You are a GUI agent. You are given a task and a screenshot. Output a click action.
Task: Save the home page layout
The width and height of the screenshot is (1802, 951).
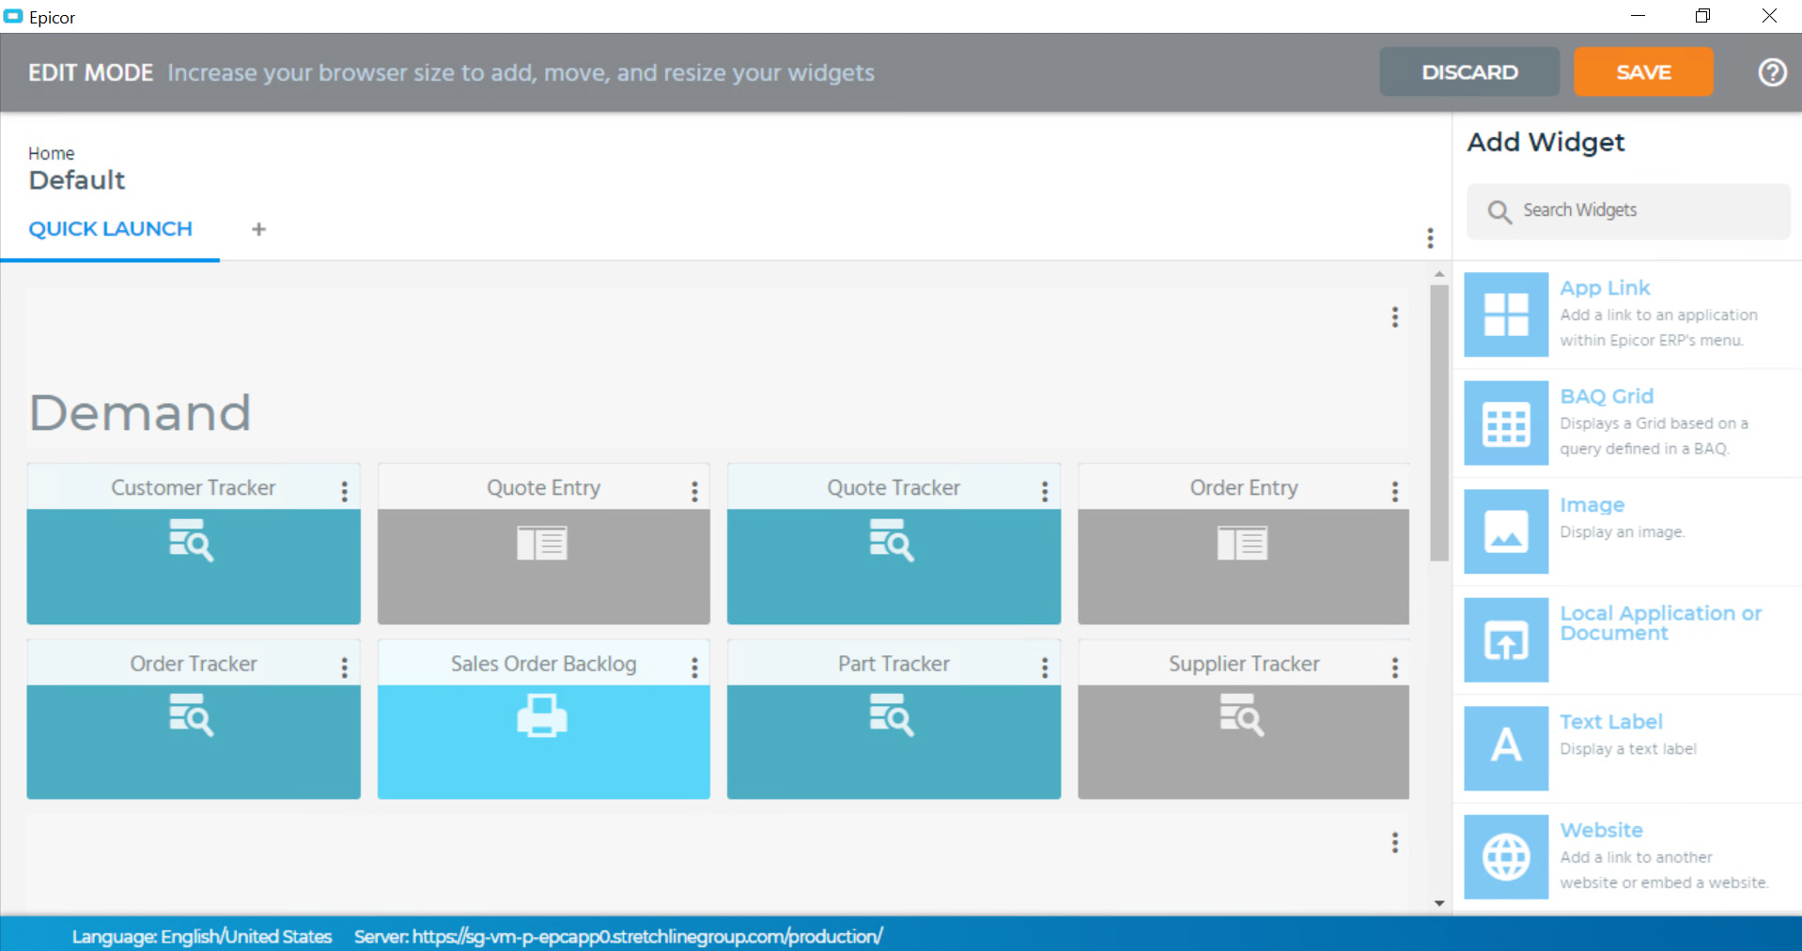point(1643,72)
